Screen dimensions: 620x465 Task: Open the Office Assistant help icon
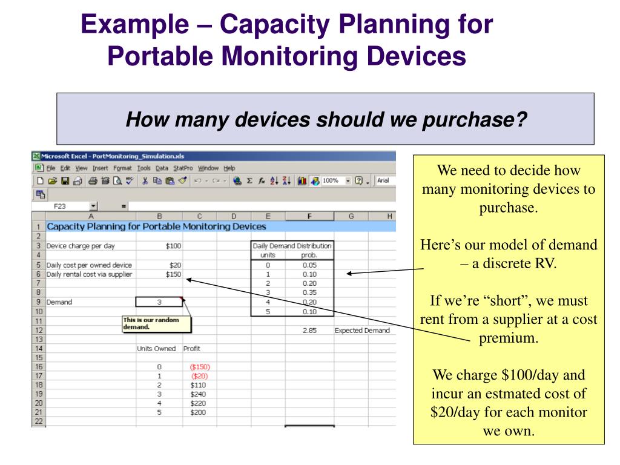[358, 180]
